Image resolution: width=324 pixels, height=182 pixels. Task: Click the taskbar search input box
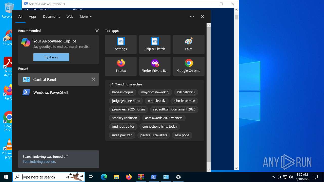49,177
